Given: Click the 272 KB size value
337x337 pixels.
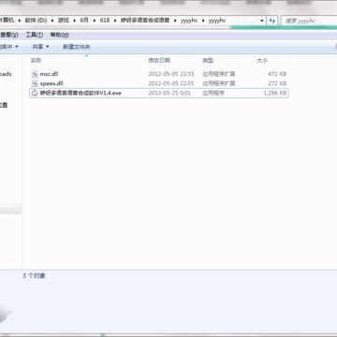Looking at the screenshot, I should click(277, 83).
